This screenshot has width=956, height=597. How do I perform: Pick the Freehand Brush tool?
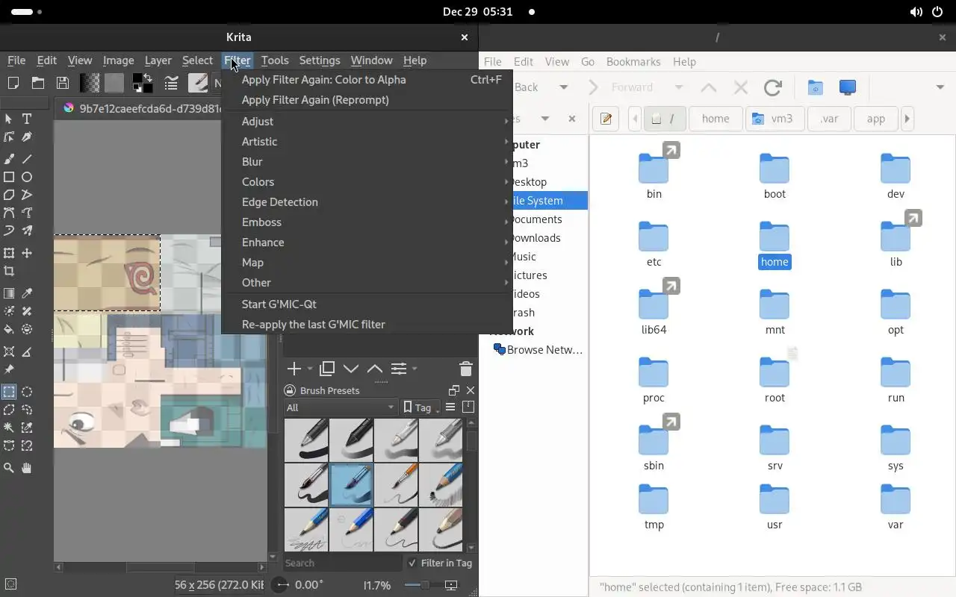pyautogui.click(x=9, y=159)
